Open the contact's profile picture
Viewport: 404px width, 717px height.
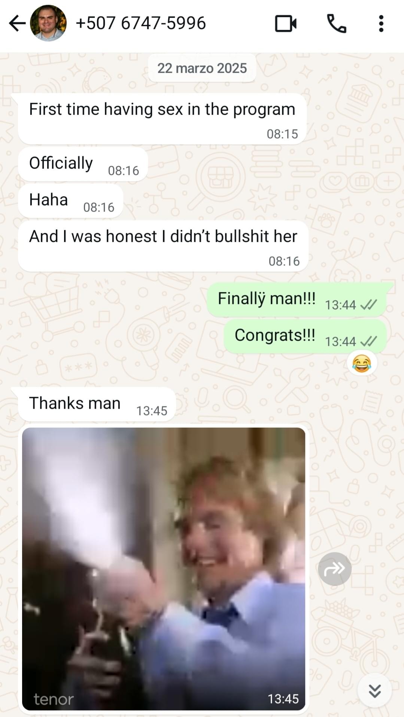tap(48, 23)
